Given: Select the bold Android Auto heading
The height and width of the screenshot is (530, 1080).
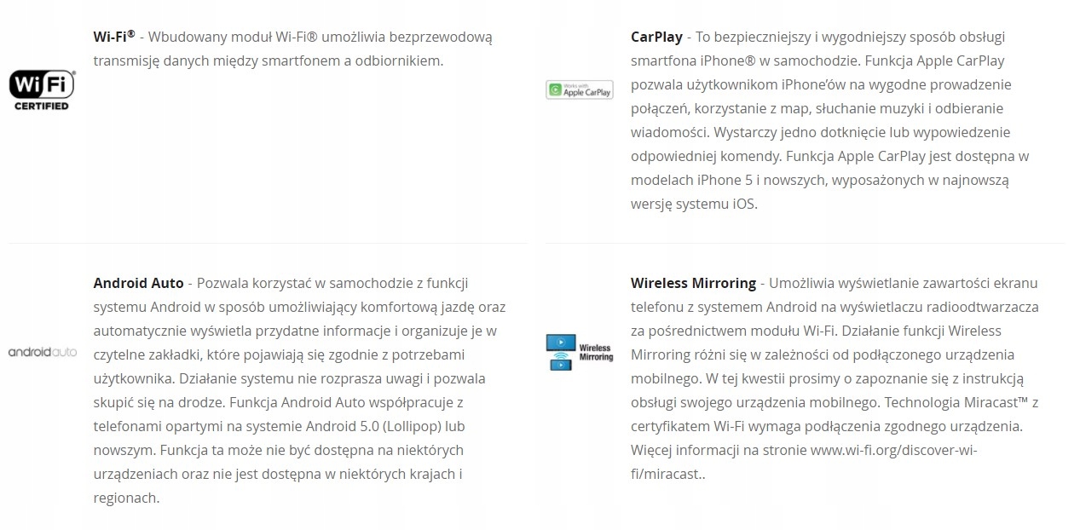Looking at the screenshot, I should (x=138, y=283).
